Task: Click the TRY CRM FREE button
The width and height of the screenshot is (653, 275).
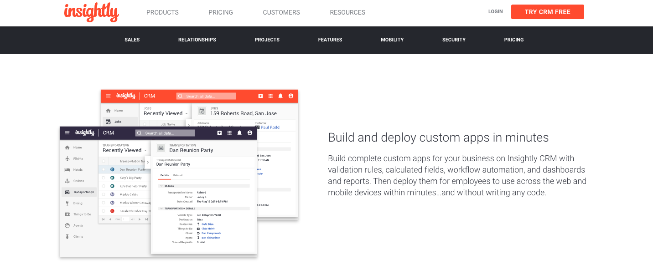Action: [548, 12]
